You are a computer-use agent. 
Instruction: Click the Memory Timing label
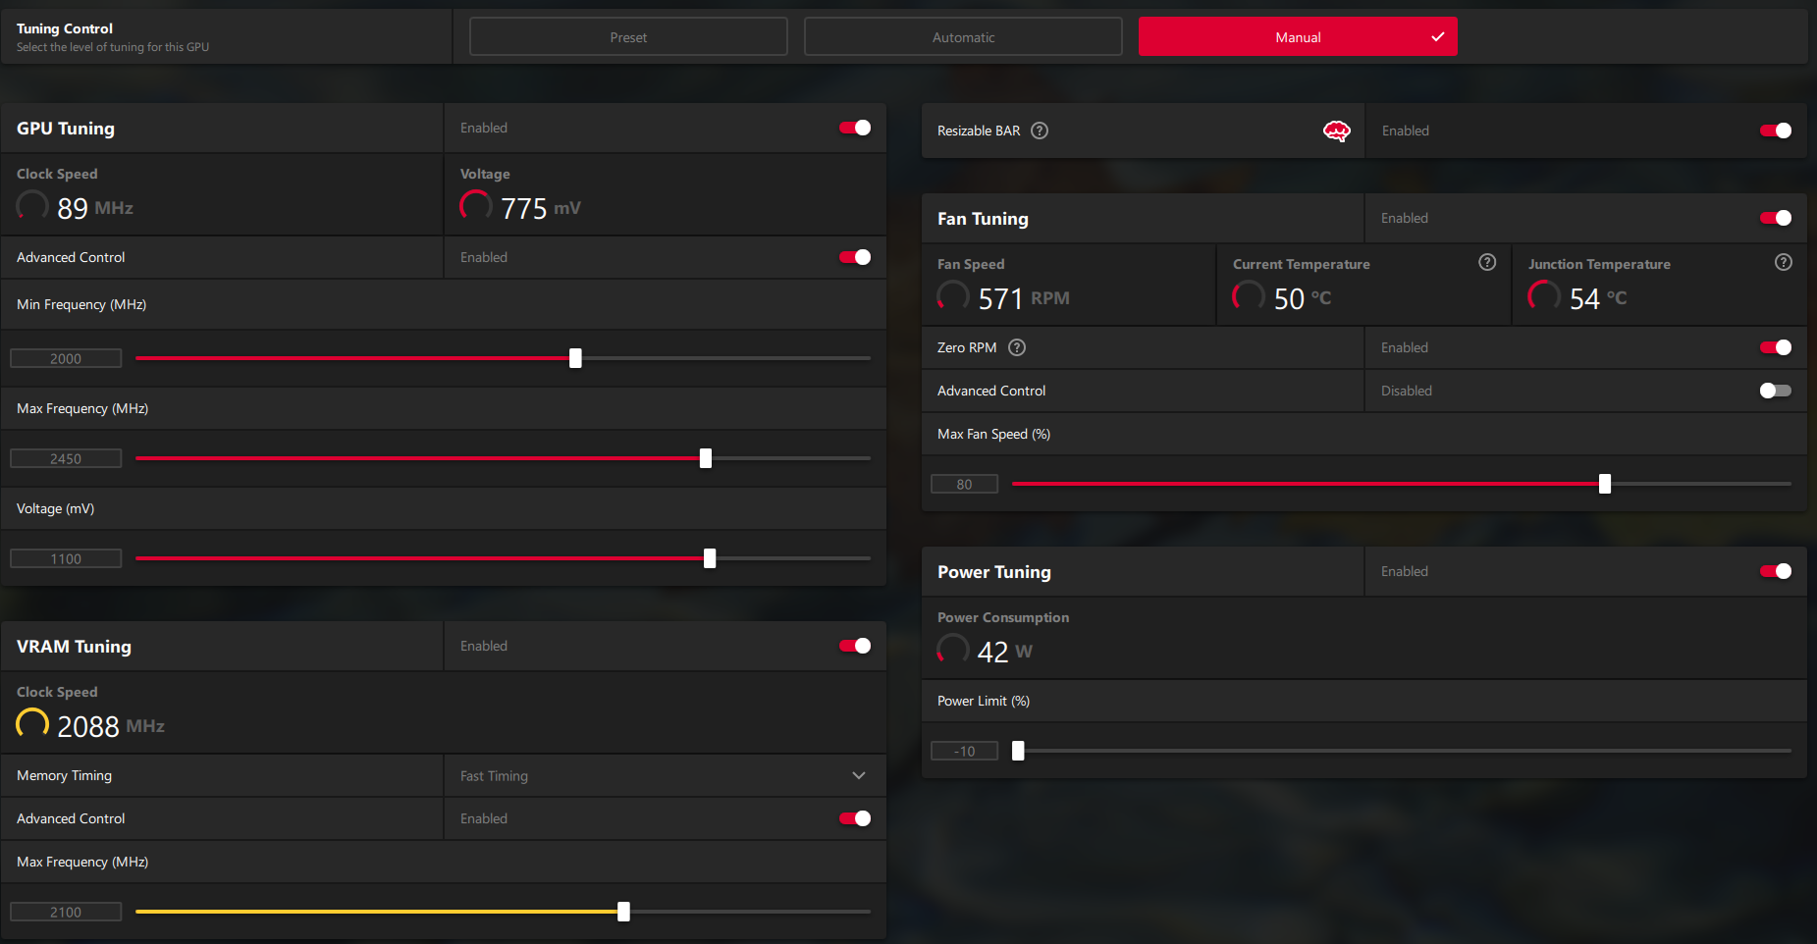(64, 775)
